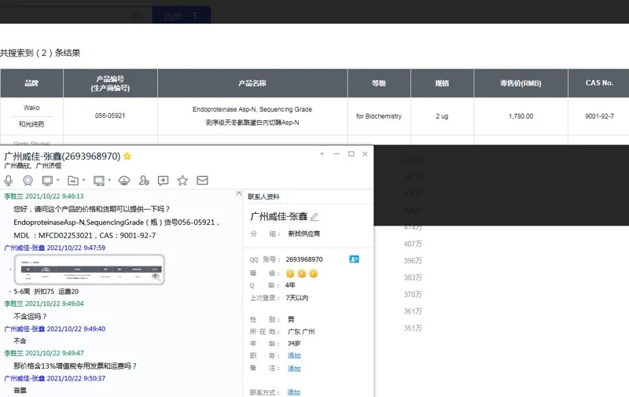629x397 pixels.
Task: Click block contact person icon
Action: (144, 181)
